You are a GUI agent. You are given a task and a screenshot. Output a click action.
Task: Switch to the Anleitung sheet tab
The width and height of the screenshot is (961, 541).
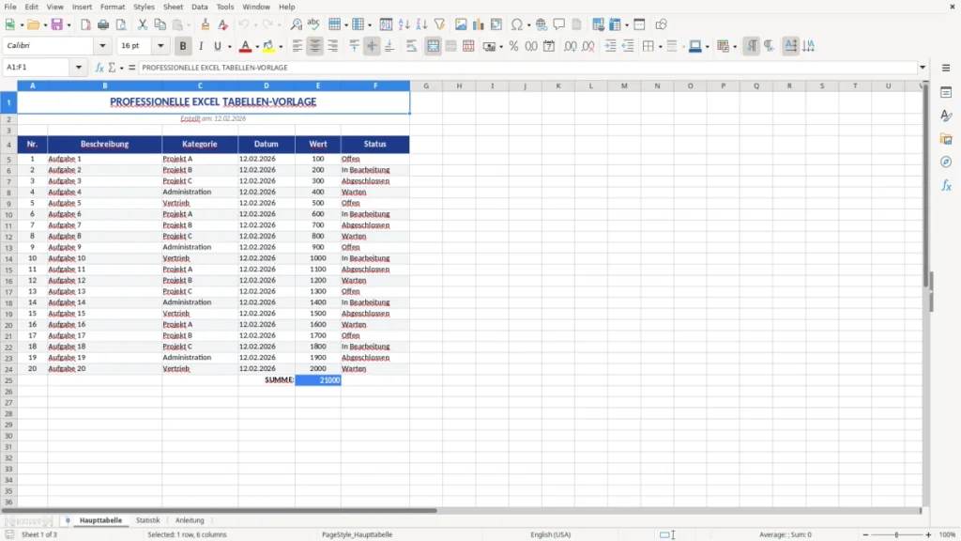coord(190,520)
